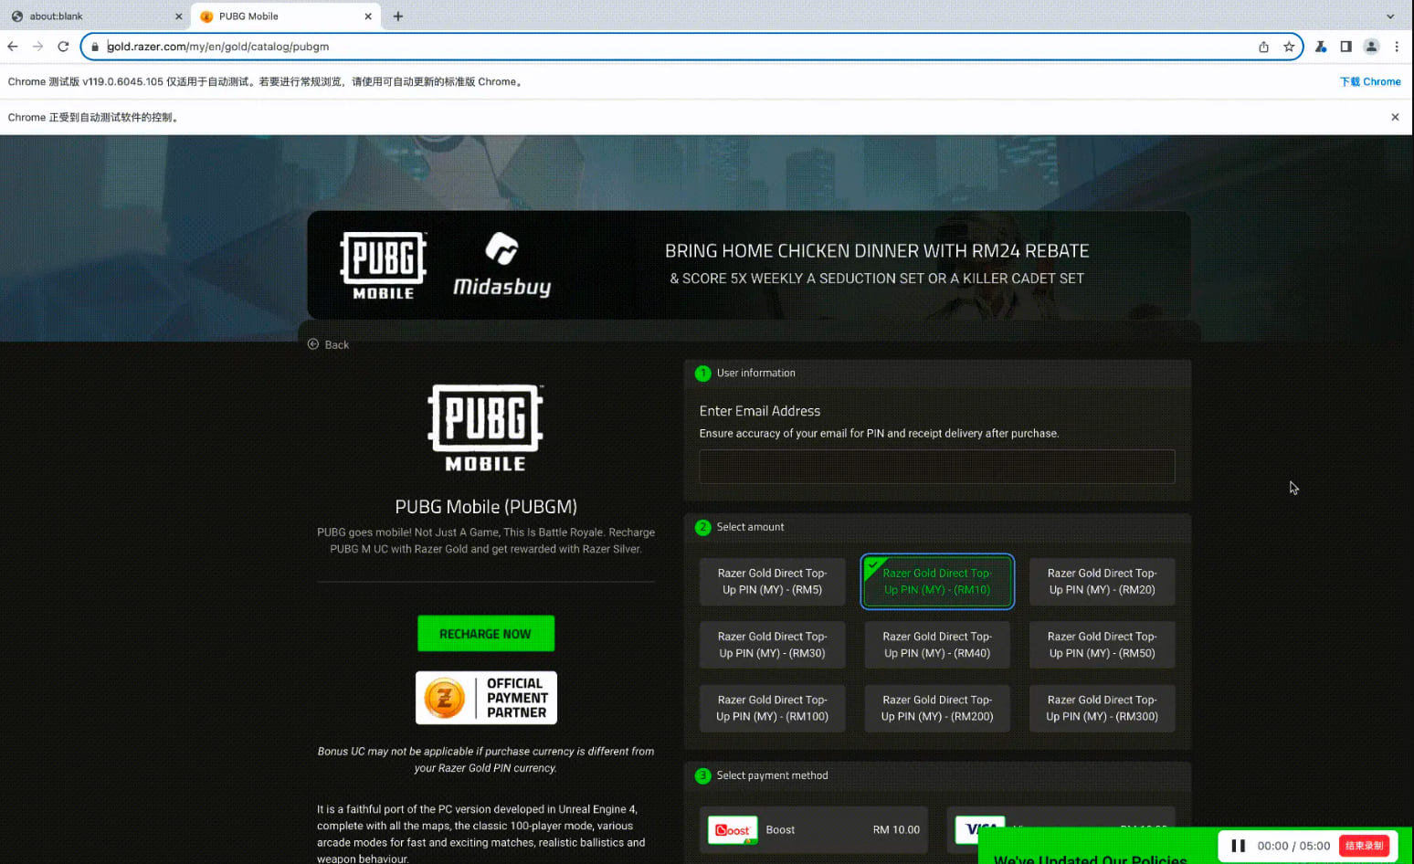Select the RM5 top-up PIN option
The image size is (1414, 864).
point(773,582)
